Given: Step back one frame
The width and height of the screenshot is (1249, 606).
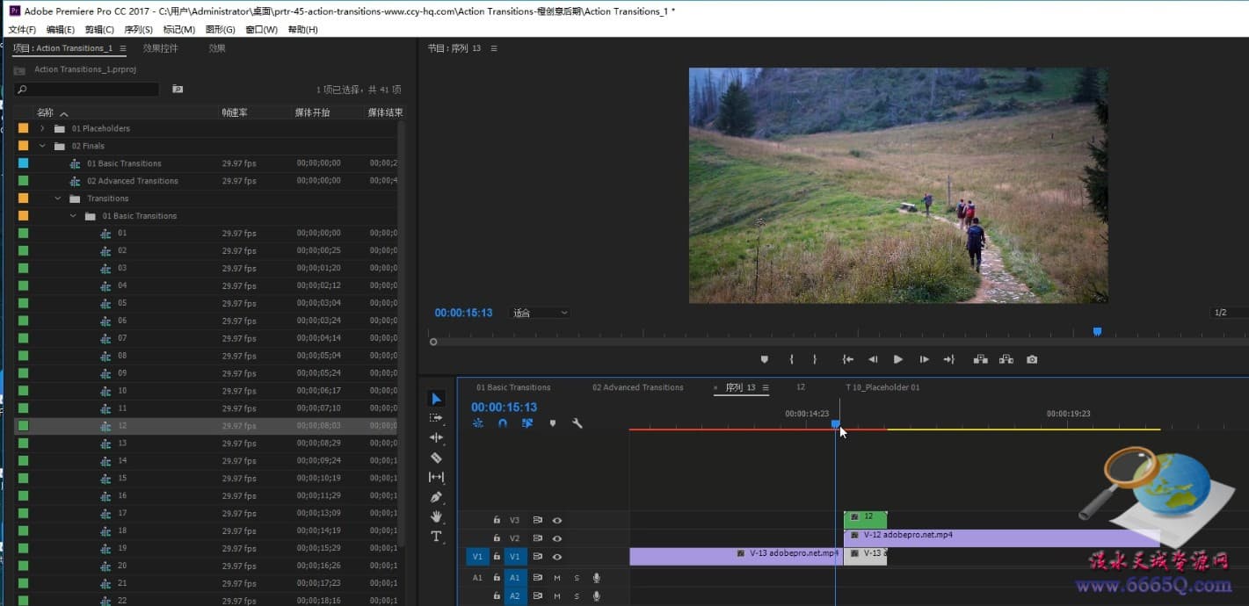Looking at the screenshot, I should (873, 359).
